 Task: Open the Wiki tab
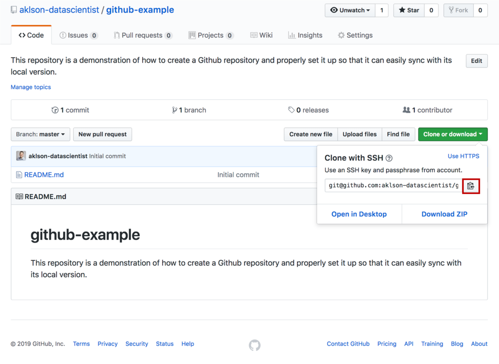(261, 35)
